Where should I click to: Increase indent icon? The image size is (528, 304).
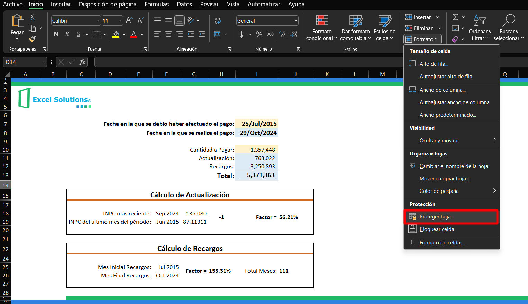click(202, 34)
